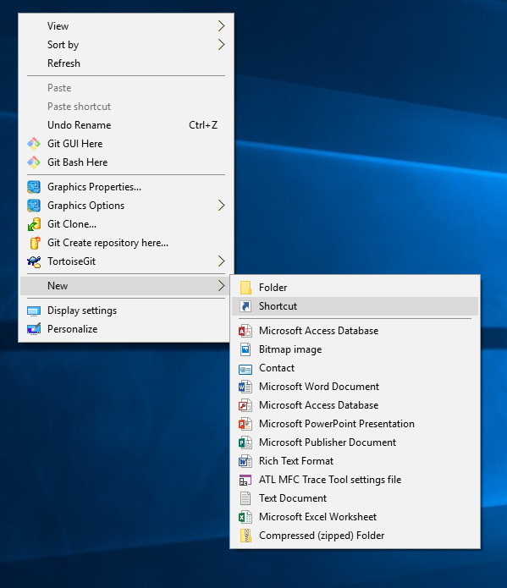The image size is (507, 588).
Task: Create a new Rich Text Format file
Action: point(355,461)
